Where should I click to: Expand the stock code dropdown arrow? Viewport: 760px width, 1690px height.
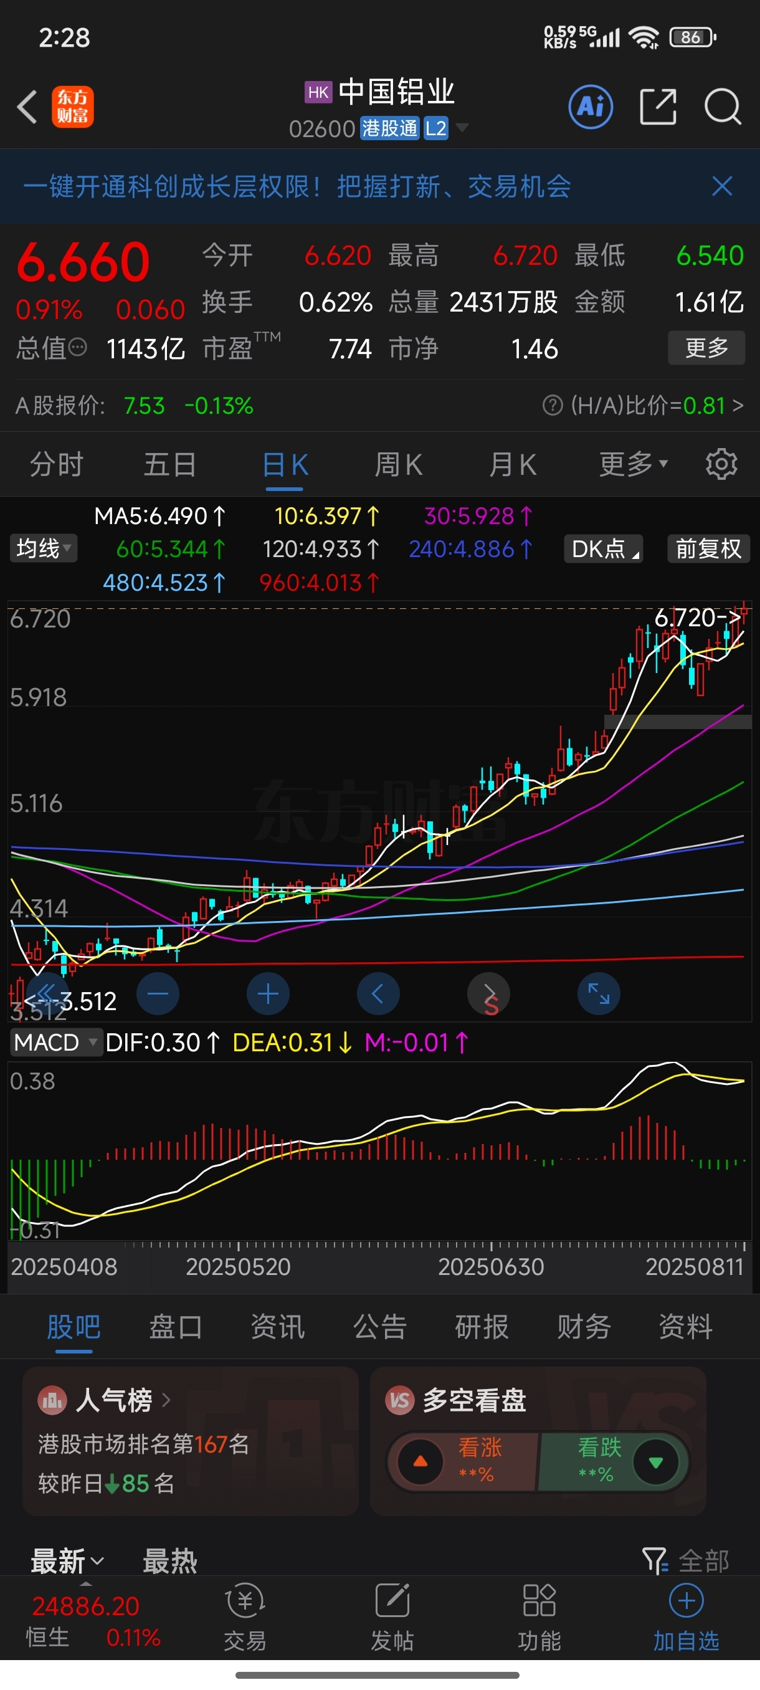[x=462, y=127]
